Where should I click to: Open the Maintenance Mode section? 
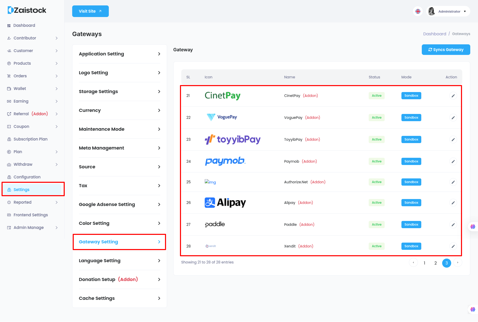coord(120,129)
